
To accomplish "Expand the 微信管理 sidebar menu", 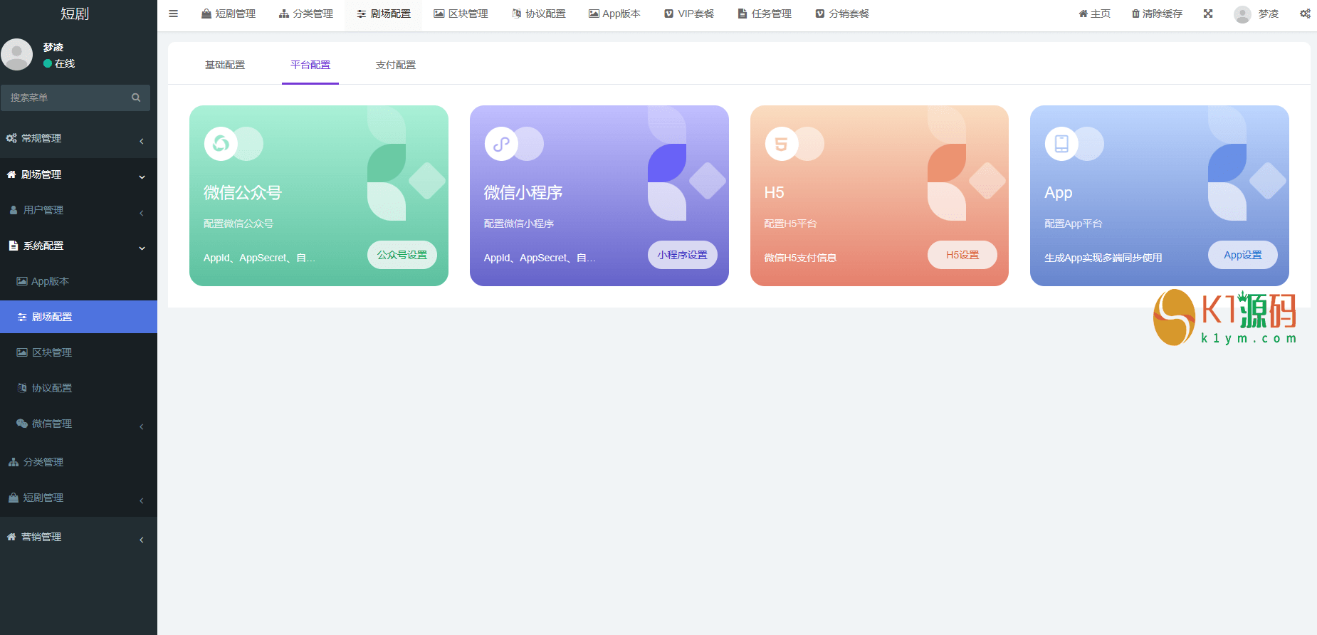I will click(x=78, y=424).
